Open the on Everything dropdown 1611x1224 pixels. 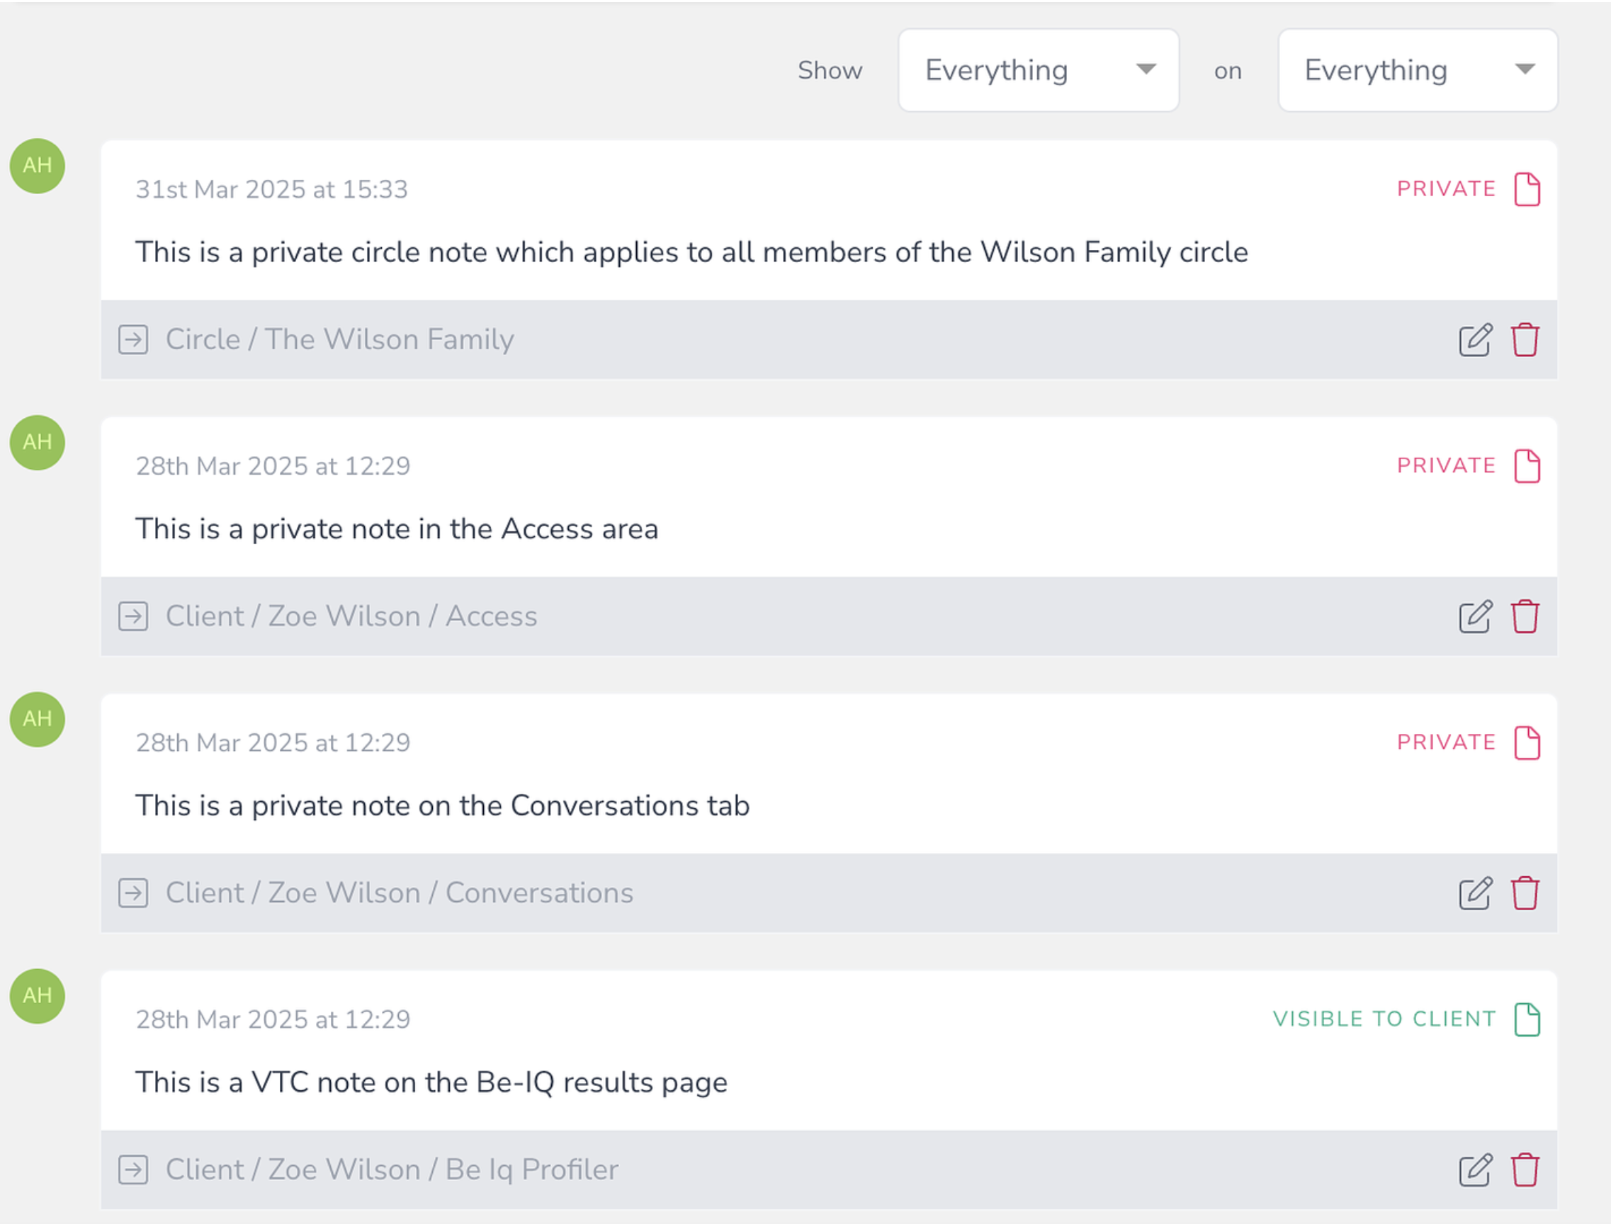coord(1417,70)
